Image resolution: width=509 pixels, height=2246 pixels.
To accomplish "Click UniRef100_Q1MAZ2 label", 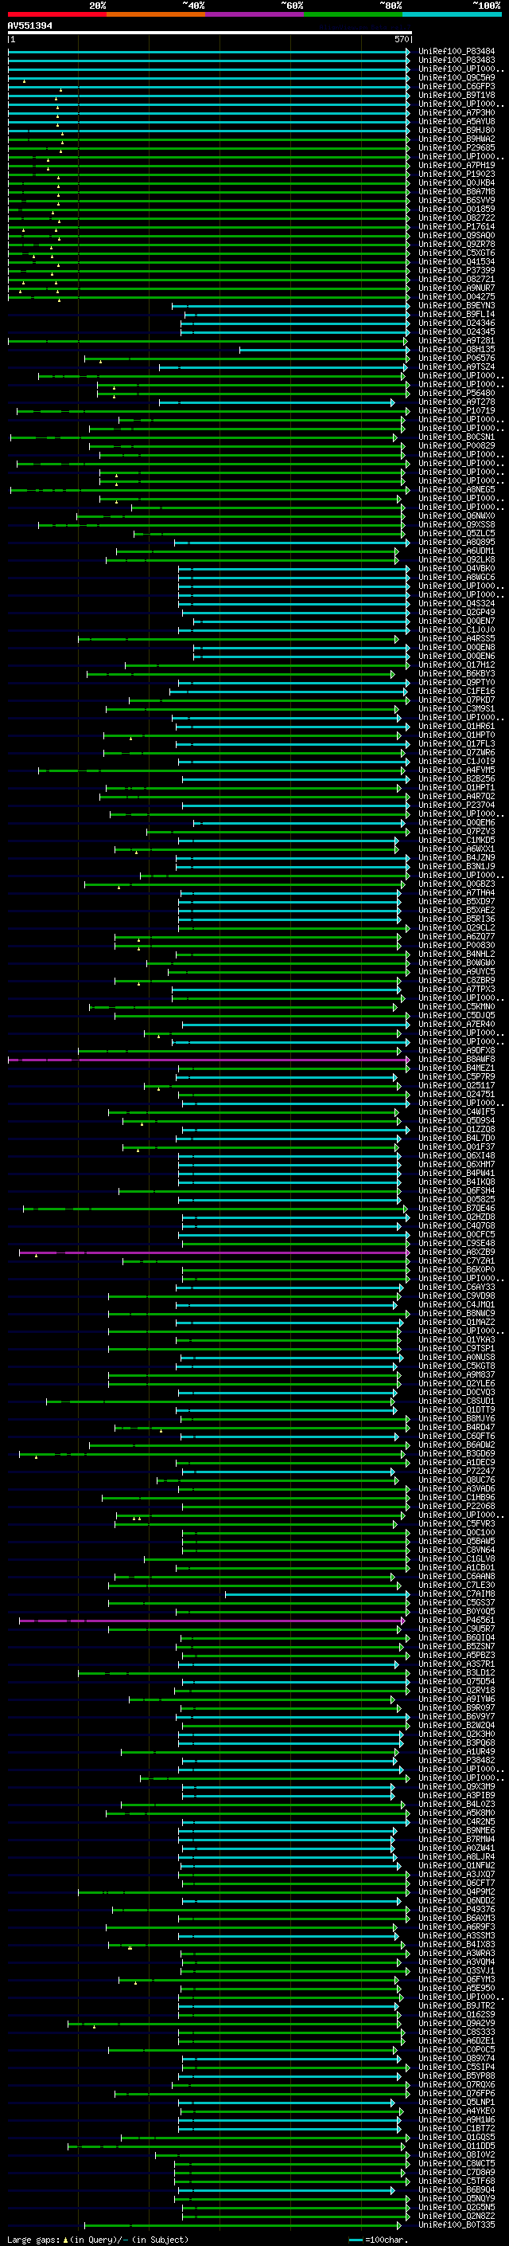I will pos(457,1323).
